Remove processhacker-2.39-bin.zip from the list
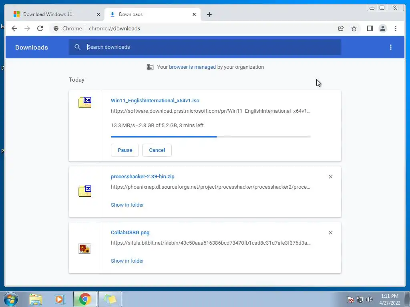The image size is (410, 307). click(x=330, y=177)
